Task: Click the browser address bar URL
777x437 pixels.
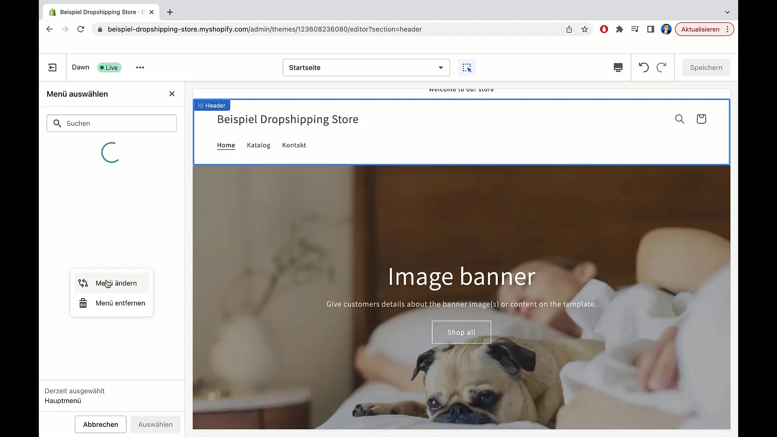Action: [x=265, y=29]
